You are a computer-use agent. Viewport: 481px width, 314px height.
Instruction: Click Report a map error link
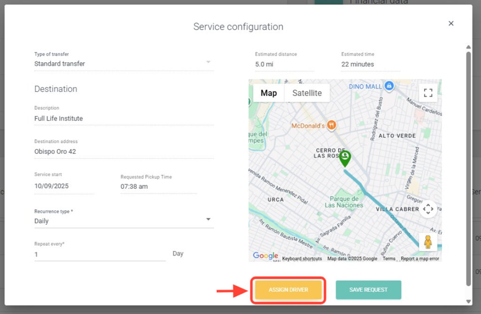click(420, 259)
